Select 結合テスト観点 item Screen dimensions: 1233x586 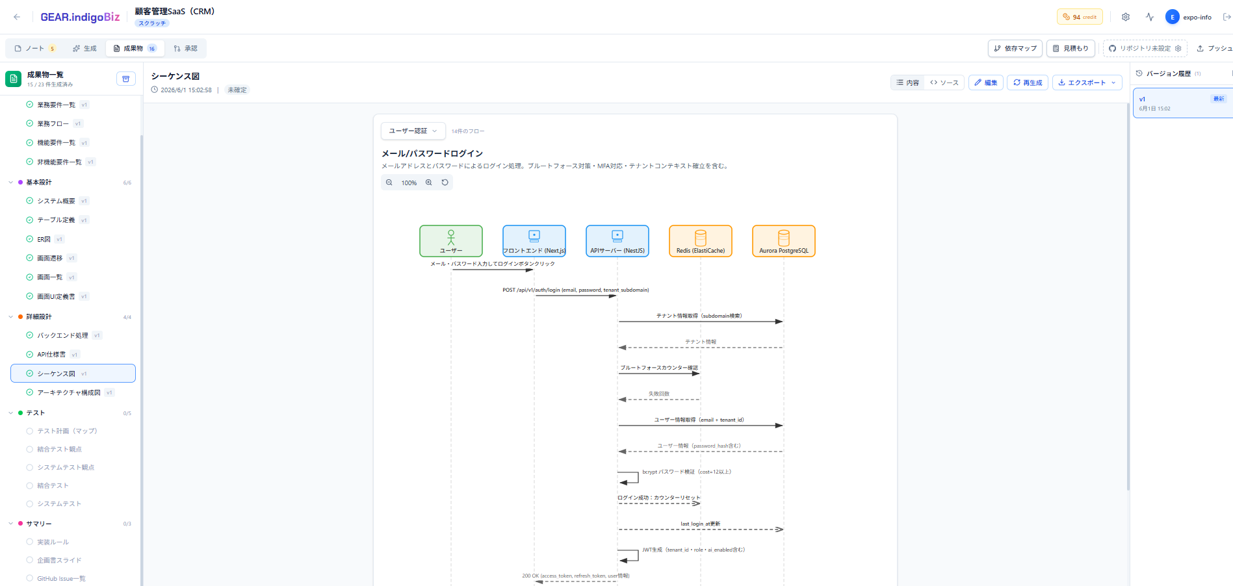point(73,449)
